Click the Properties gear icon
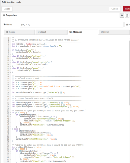130x163 pixels. [x=4, y=15]
